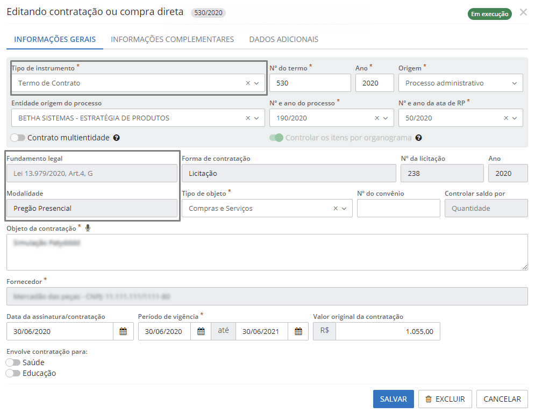Switch to Informações Complementares tab

tap(172, 39)
